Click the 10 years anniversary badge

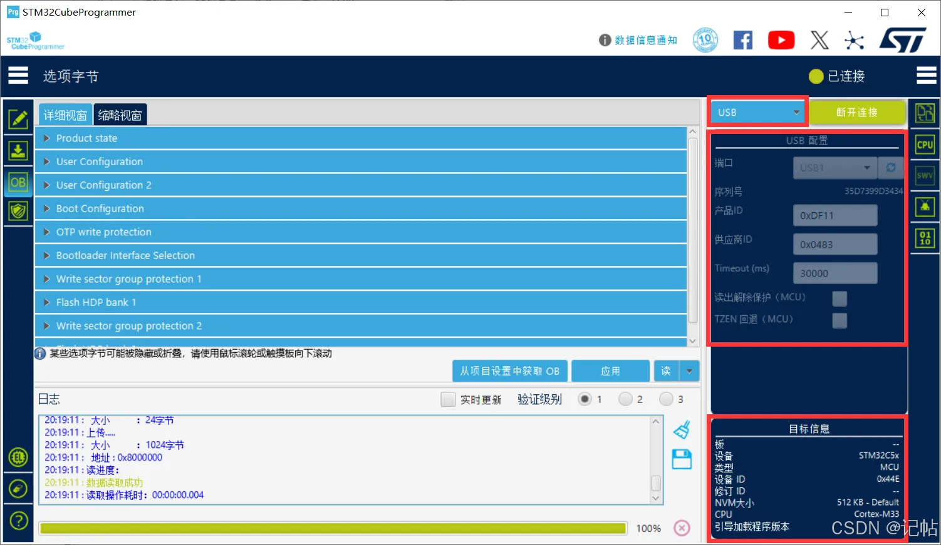point(705,40)
